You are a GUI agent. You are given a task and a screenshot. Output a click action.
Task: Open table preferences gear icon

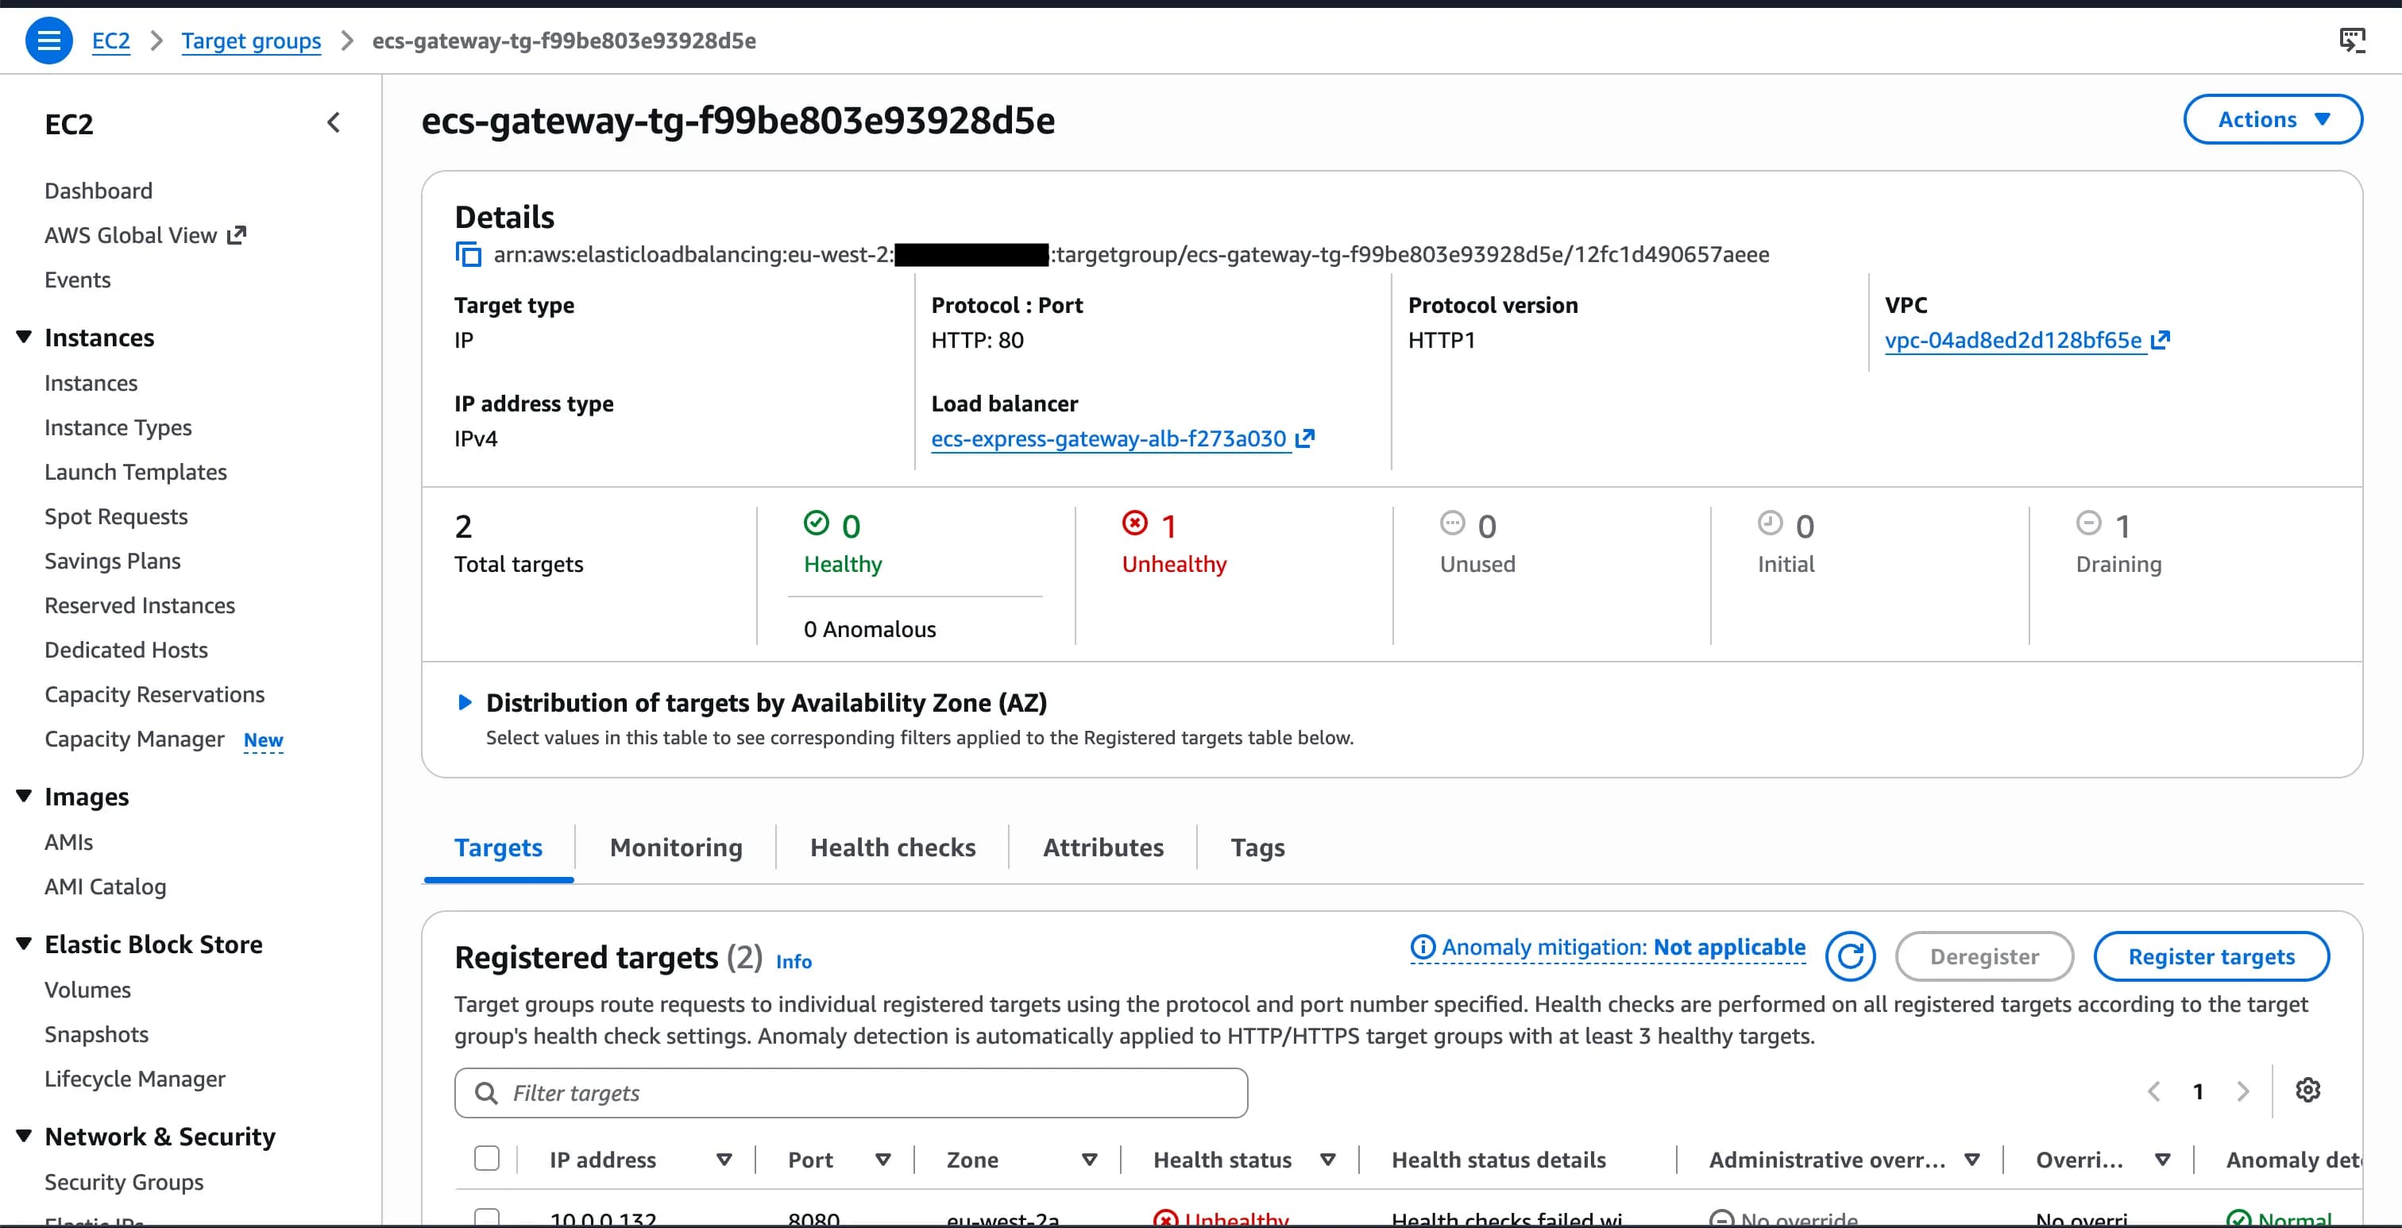(x=2307, y=1090)
